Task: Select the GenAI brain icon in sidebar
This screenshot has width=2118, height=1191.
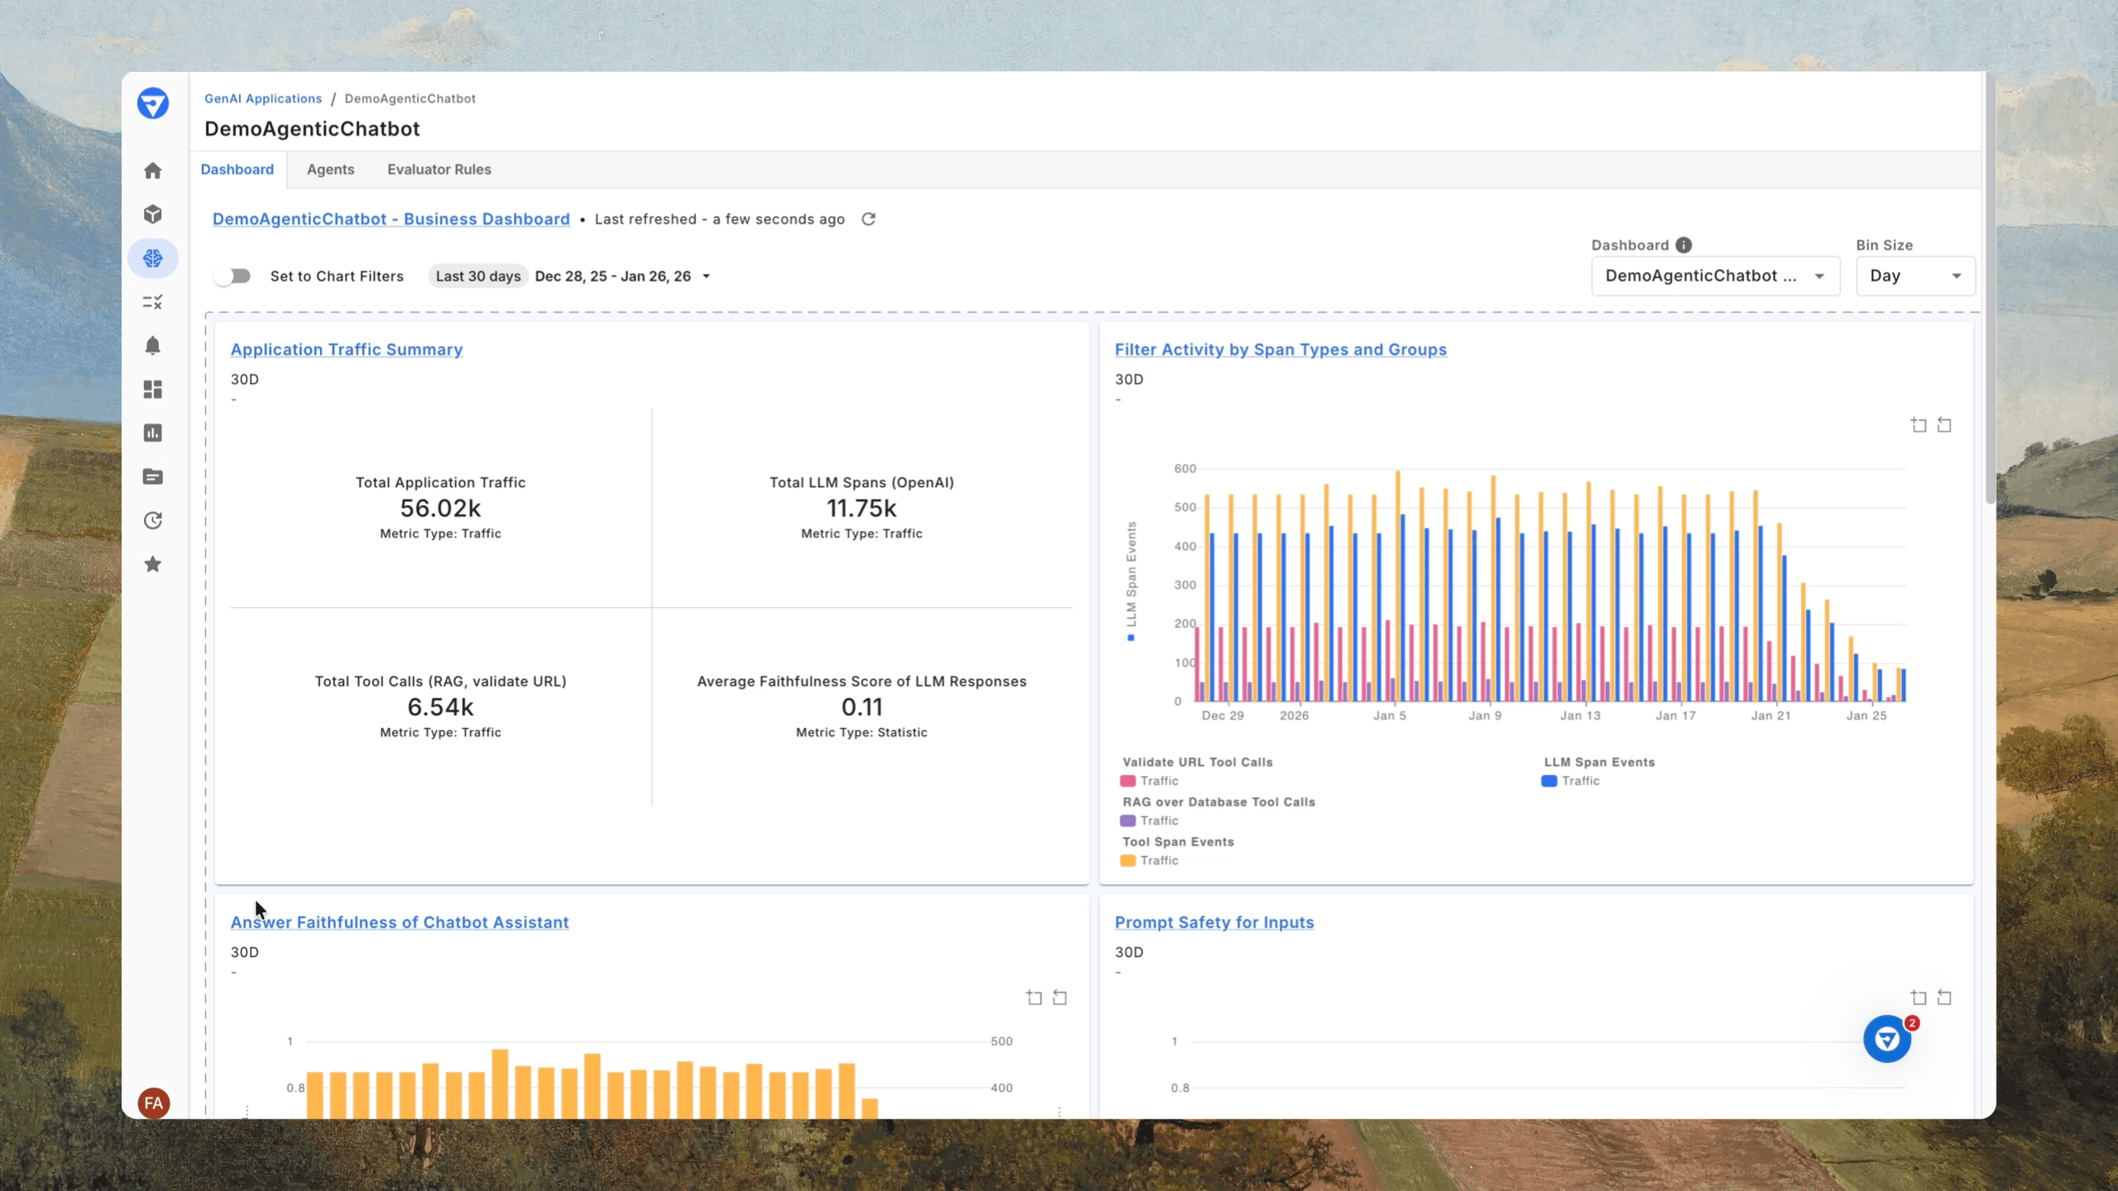Action: coord(152,258)
